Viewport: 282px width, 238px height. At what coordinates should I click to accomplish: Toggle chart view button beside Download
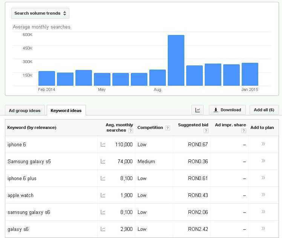tap(198, 110)
